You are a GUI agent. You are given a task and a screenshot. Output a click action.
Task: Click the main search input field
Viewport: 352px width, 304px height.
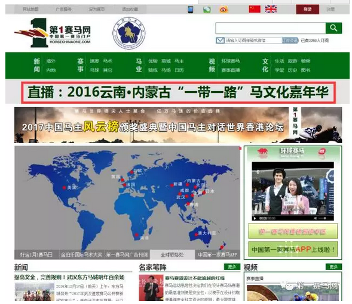click(x=271, y=28)
